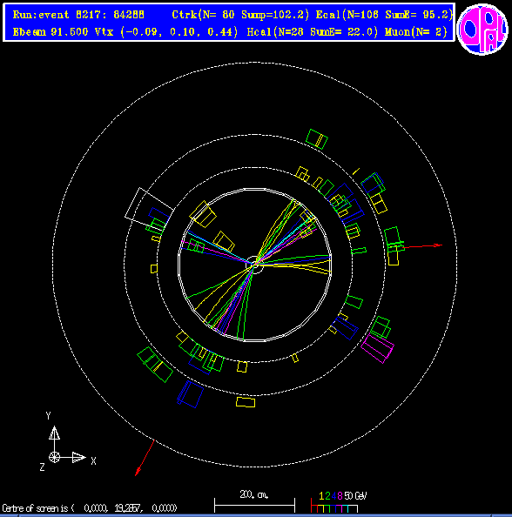Click the Ctrk track summary text
The image size is (512, 517).
240,15
